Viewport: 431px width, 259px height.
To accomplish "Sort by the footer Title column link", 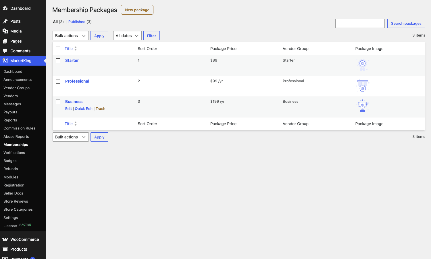I will coord(68,124).
